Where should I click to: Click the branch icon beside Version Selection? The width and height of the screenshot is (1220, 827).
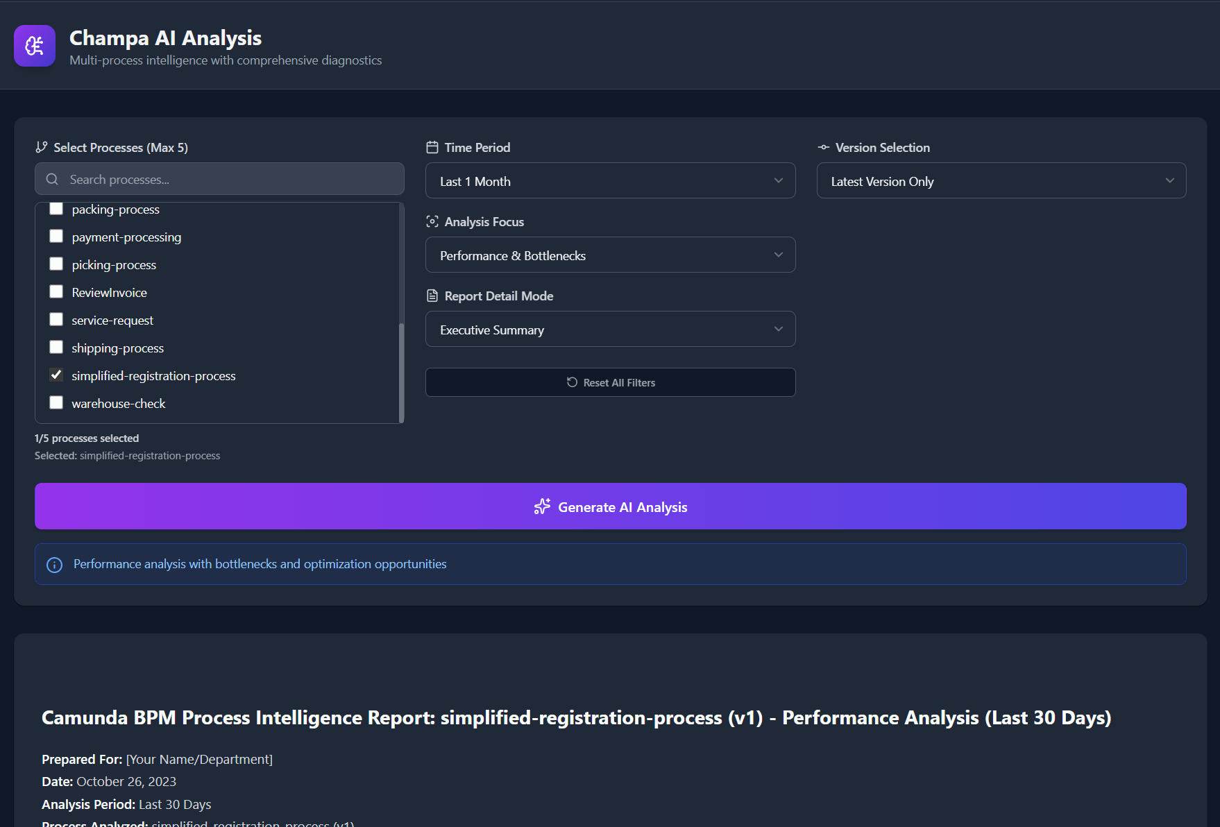823,147
